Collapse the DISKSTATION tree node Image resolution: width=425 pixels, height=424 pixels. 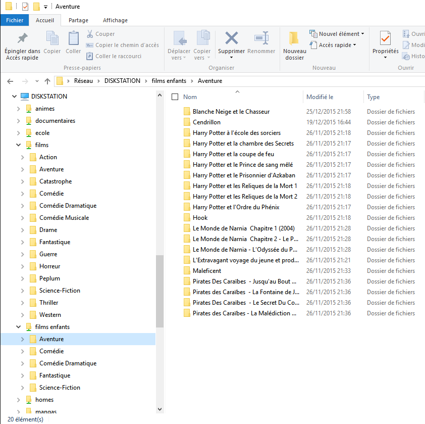(x=14, y=97)
